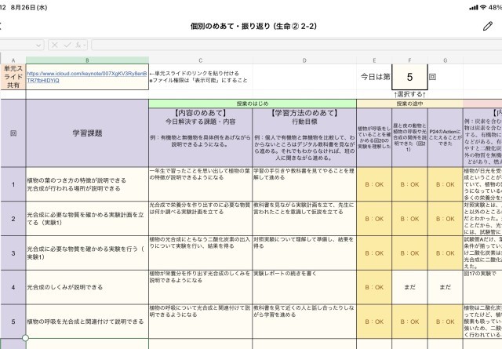Viewport: 502px width, 349px height.
Task: Tap the Wi-Fi status icon
Action: pyautogui.click(x=483, y=7)
